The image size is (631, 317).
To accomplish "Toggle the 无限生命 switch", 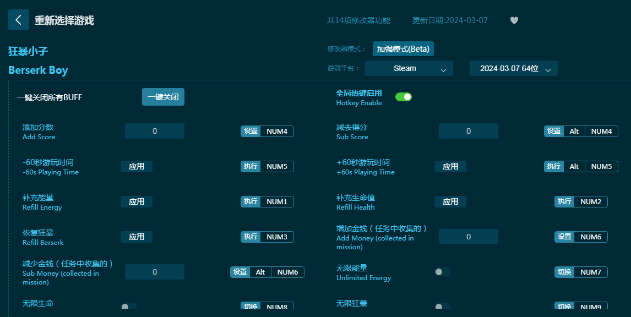I will (129, 306).
